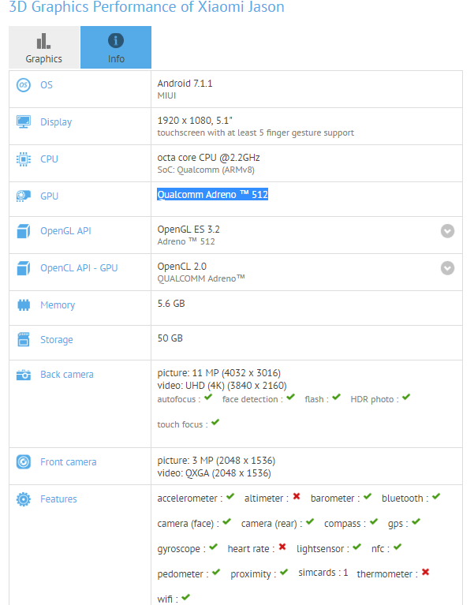Click the Memory chip icon
This screenshot has width=474, height=605.
(x=24, y=305)
